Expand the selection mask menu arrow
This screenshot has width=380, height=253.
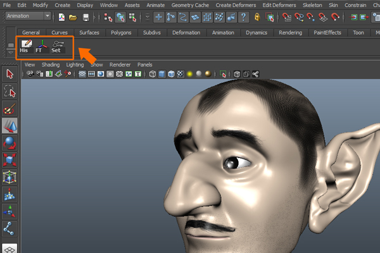point(148,17)
